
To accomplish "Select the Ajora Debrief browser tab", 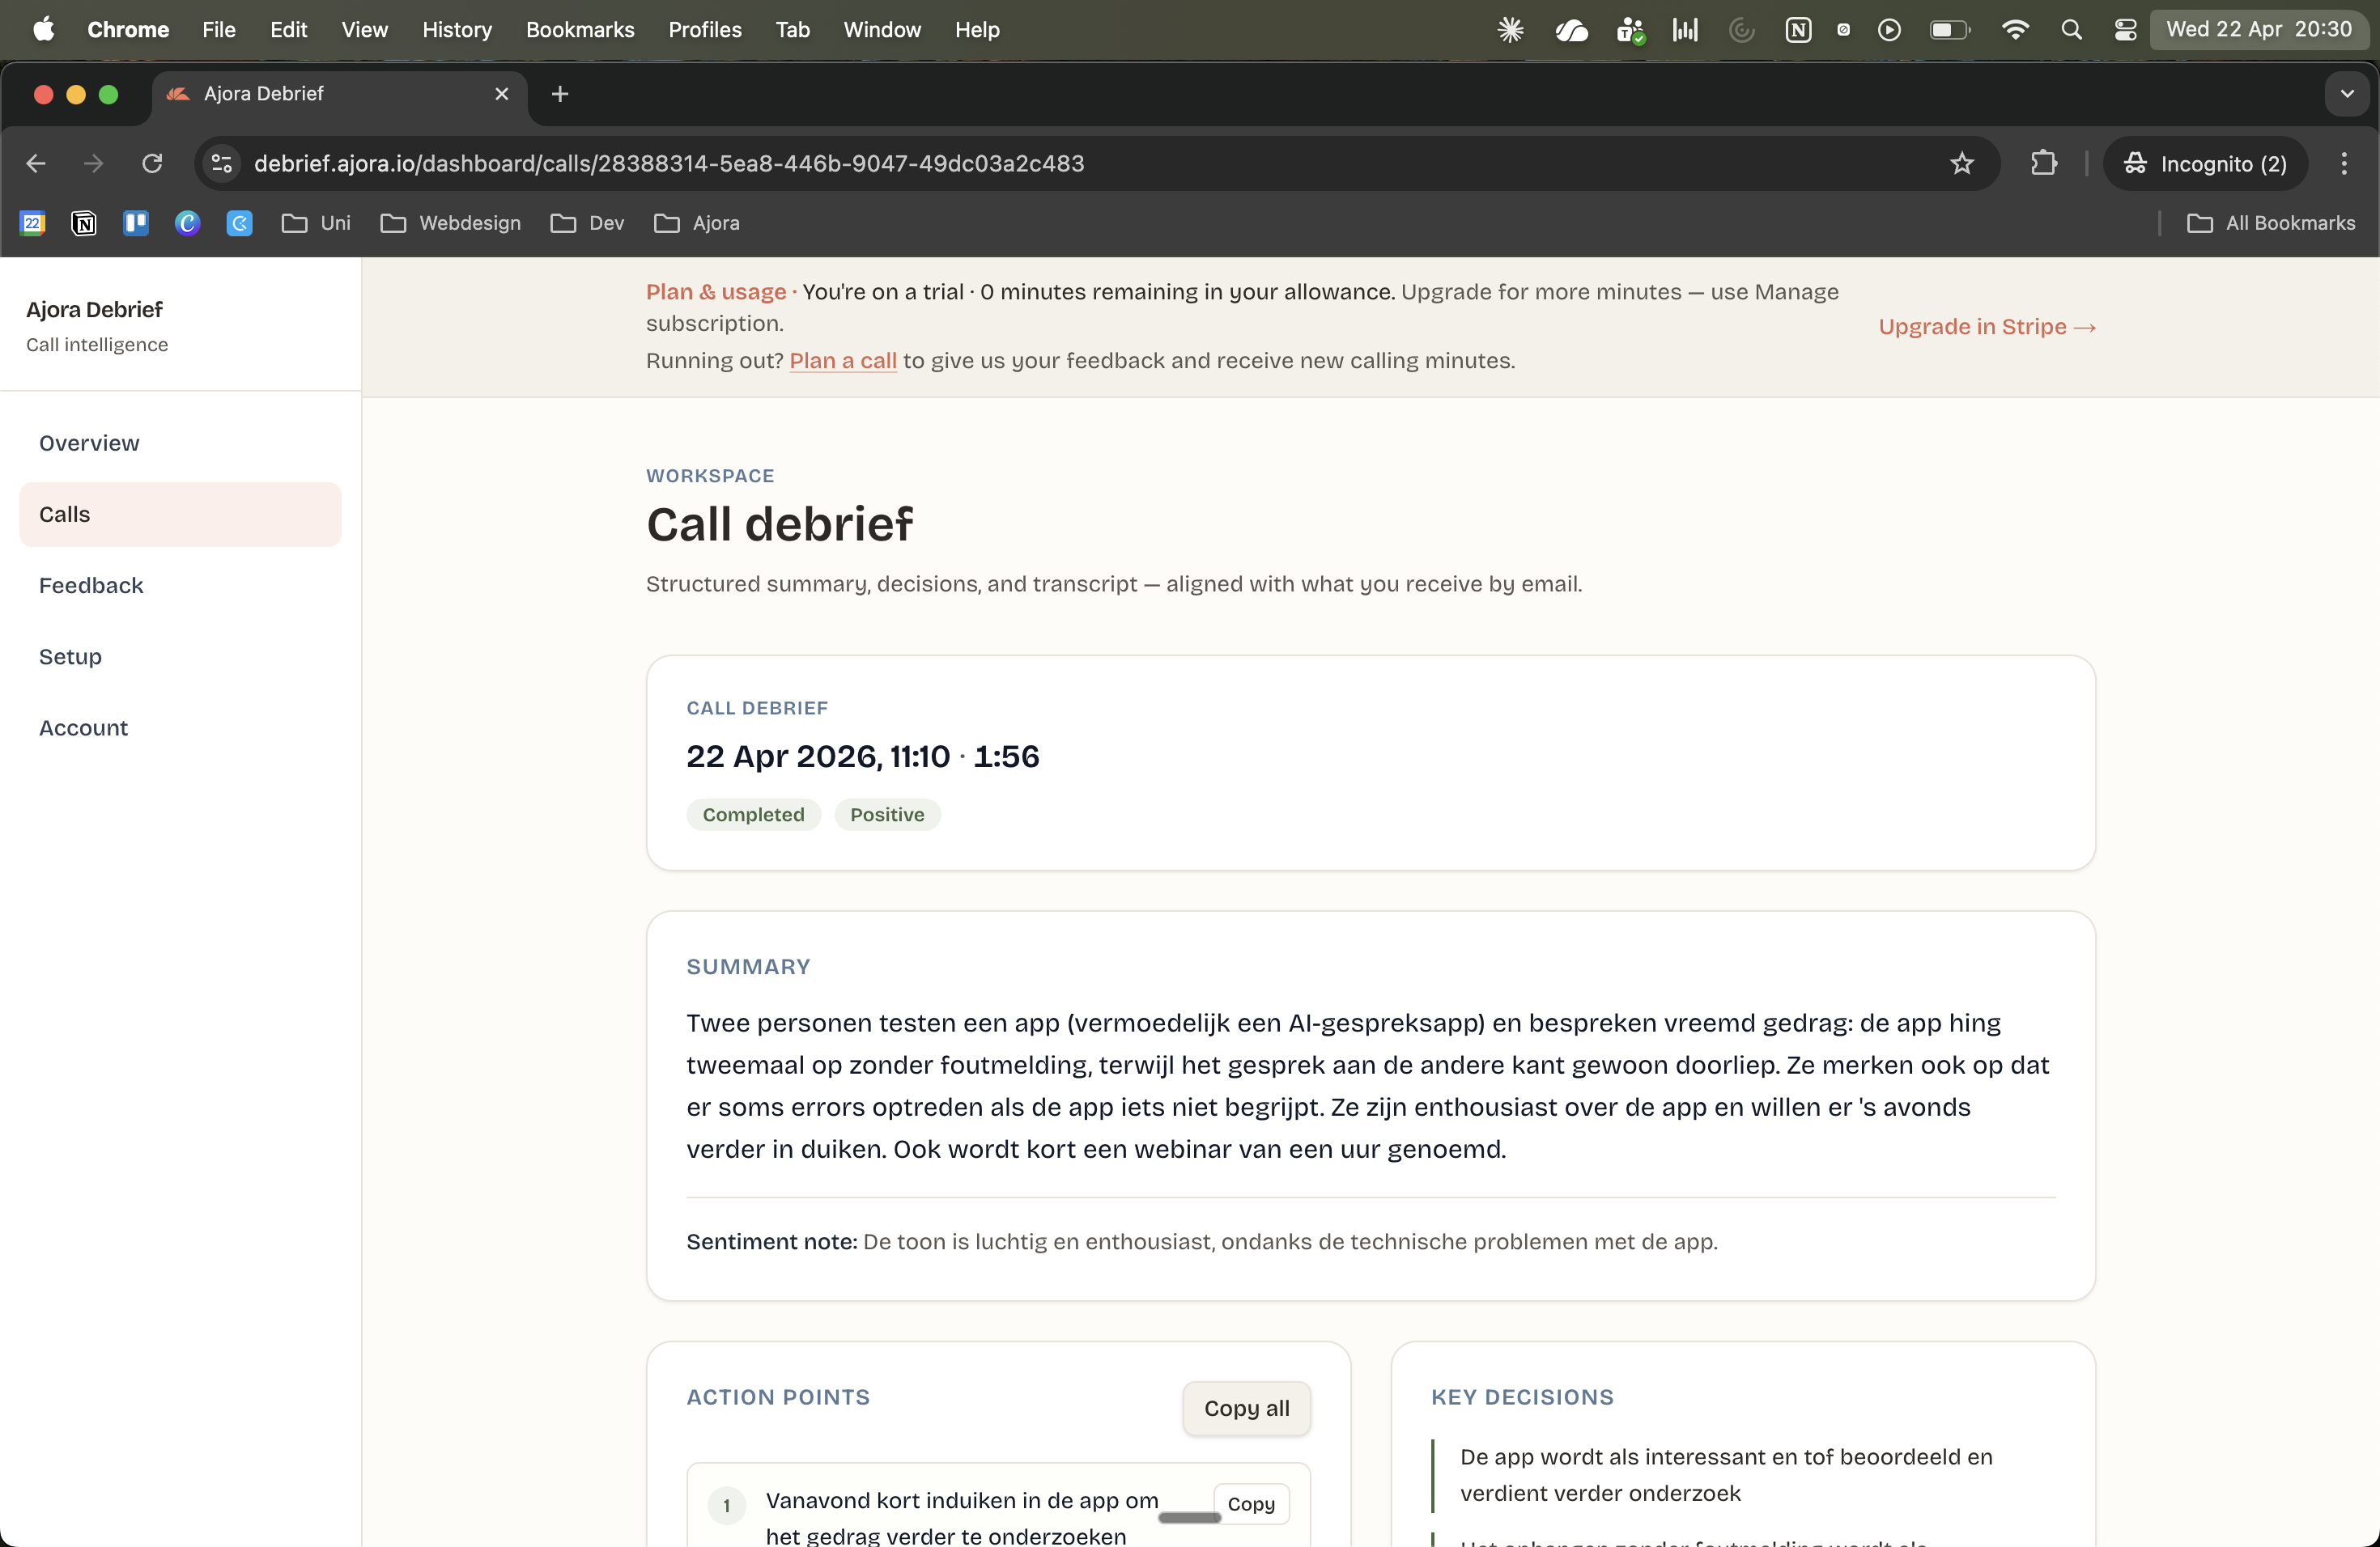I will (x=339, y=94).
